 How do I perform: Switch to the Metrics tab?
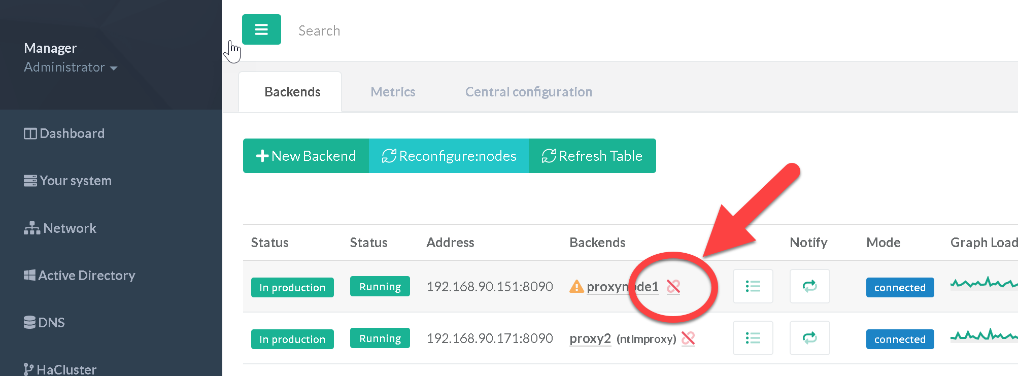click(x=393, y=92)
